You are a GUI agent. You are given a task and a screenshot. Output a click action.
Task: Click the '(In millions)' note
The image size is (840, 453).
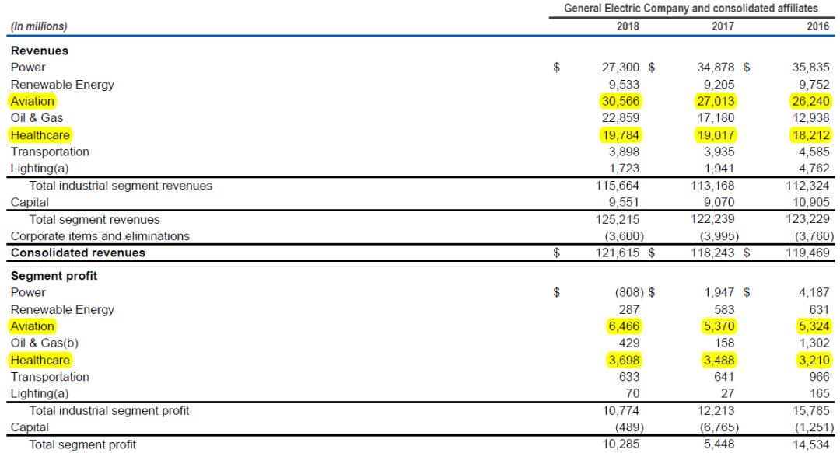pyautogui.click(x=39, y=26)
